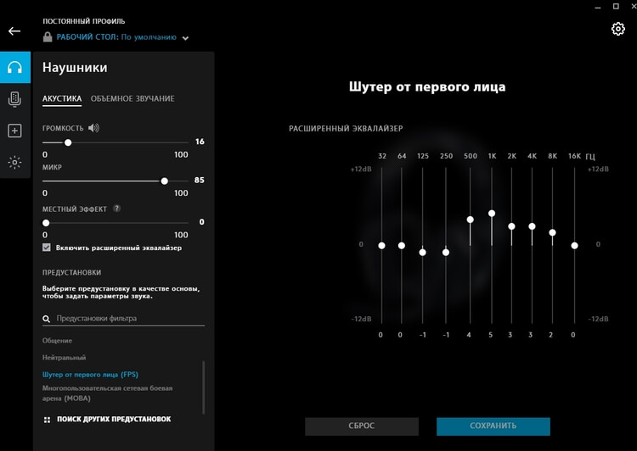Click the Микр slider handle
This screenshot has height=451, width=637.
(164, 181)
